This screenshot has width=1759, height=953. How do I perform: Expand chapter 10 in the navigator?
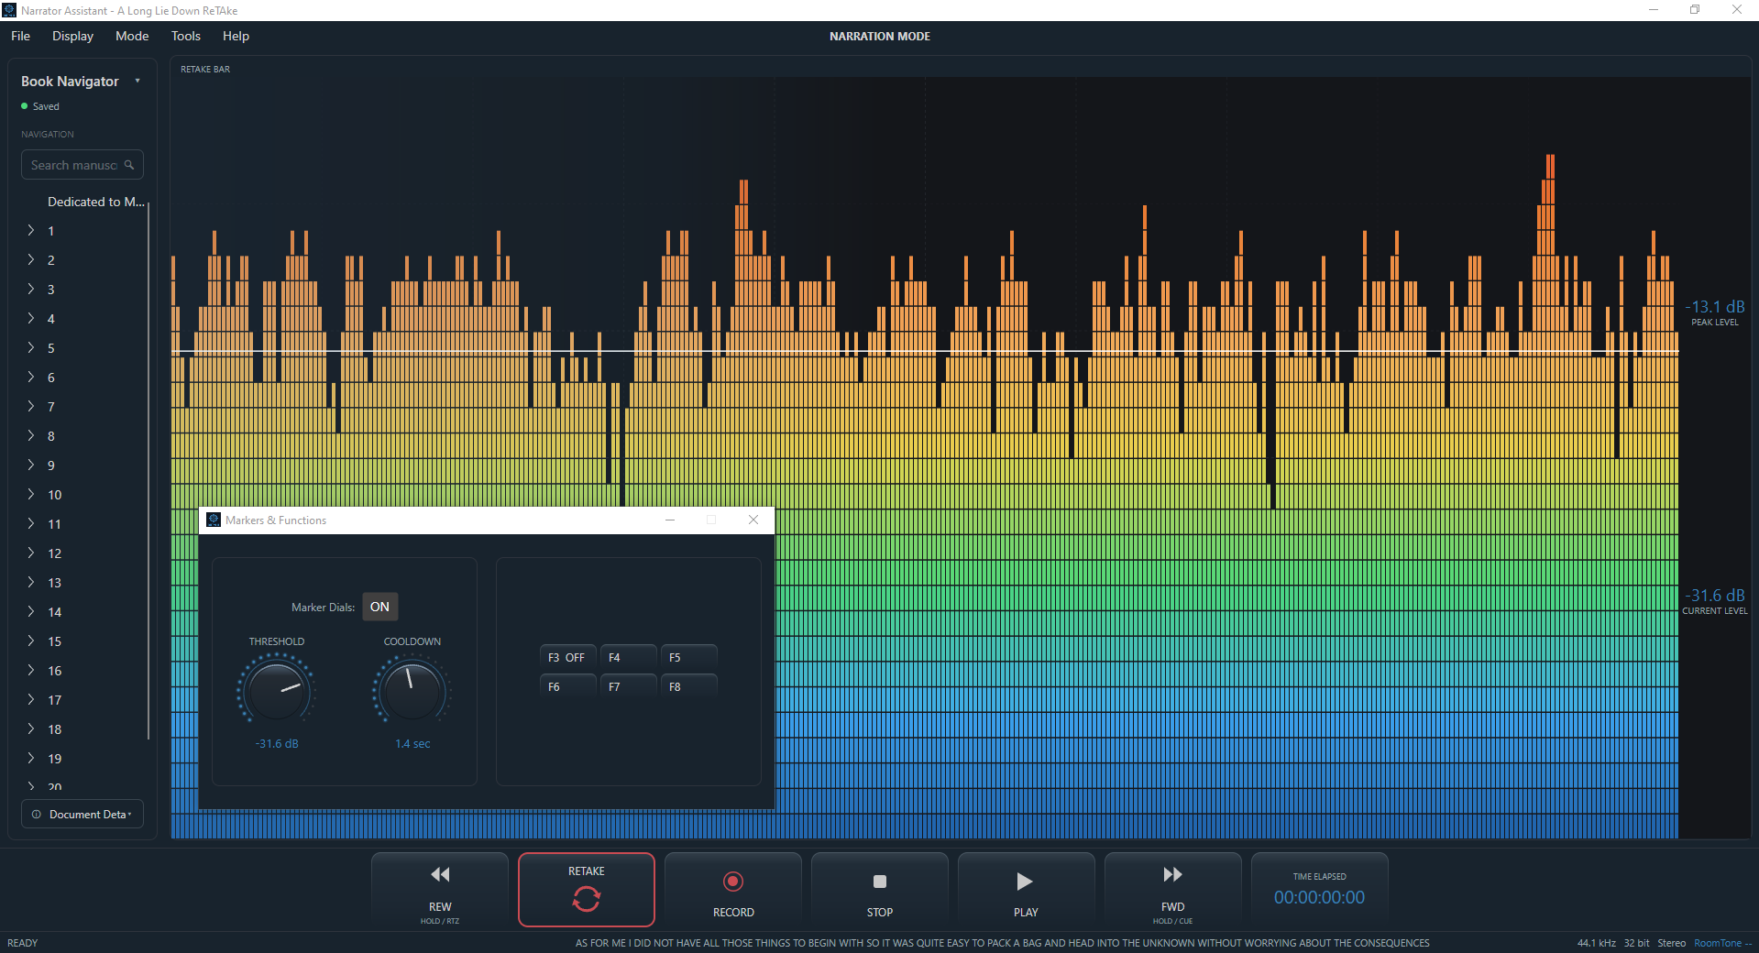click(30, 494)
